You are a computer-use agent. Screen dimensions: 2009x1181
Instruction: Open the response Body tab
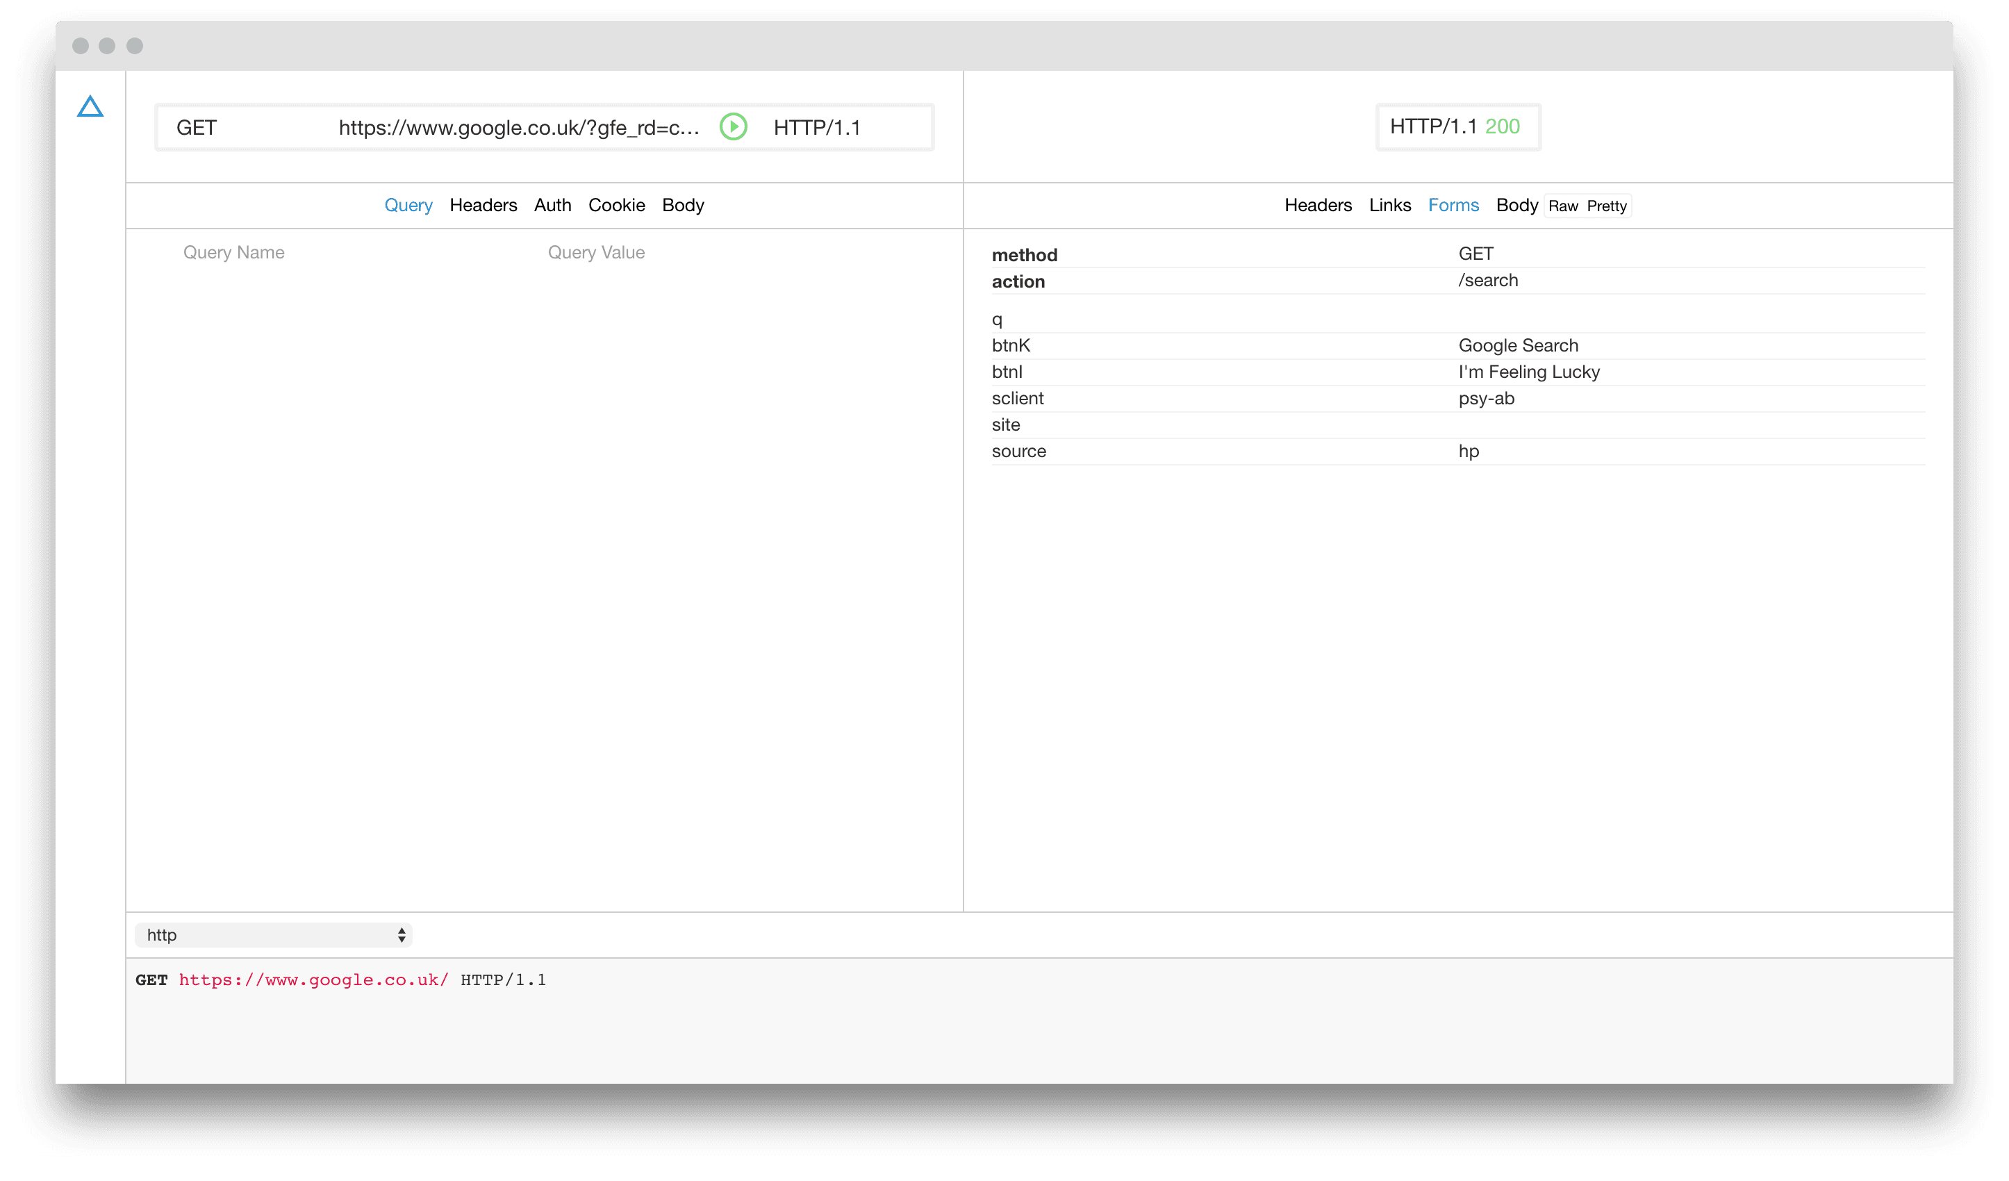pyautogui.click(x=1516, y=205)
